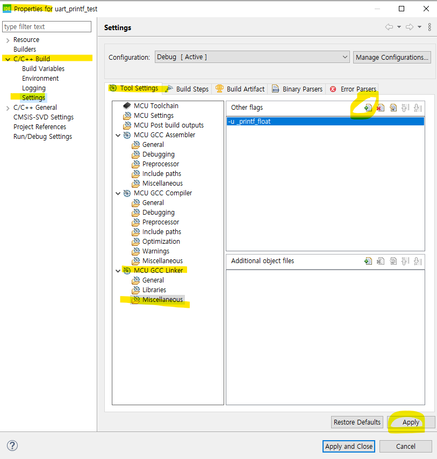This screenshot has width=437, height=459.
Task: Select Compiler Preprocessor item
Action: point(155,222)
